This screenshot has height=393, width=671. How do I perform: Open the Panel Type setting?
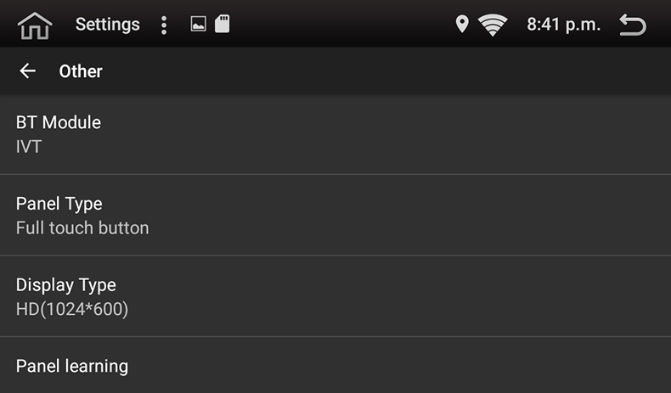(335, 216)
